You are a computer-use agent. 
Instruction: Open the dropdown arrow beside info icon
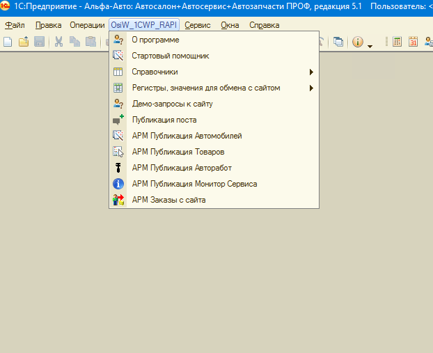(370, 47)
